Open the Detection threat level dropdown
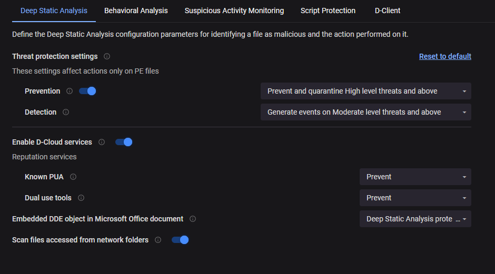495x274 pixels. click(365, 112)
